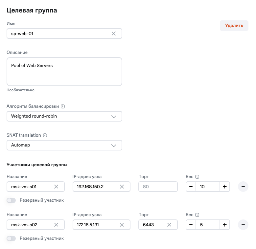Decrease weight of msk-vm-s02 member
256x249 pixels.
[191, 225]
